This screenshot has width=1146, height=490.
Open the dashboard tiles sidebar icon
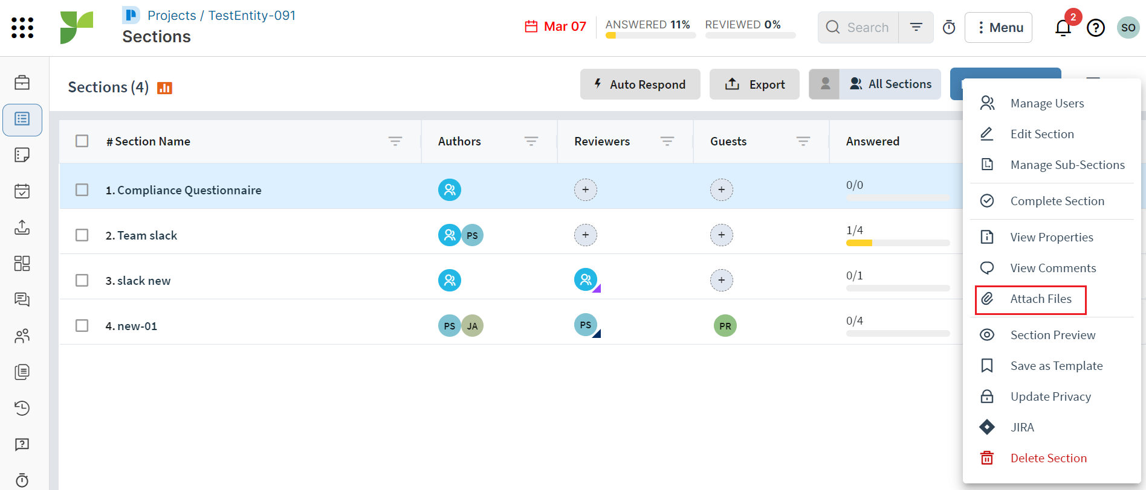pyautogui.click(x=22, y=264)
